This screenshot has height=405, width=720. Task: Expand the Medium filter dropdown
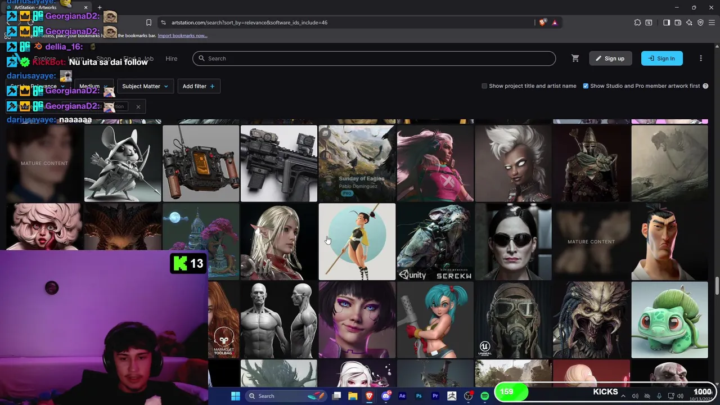[93, 86]
